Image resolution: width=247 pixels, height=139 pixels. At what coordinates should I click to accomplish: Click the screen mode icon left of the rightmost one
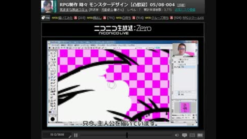pyautogui.click(x=192, y=135)
